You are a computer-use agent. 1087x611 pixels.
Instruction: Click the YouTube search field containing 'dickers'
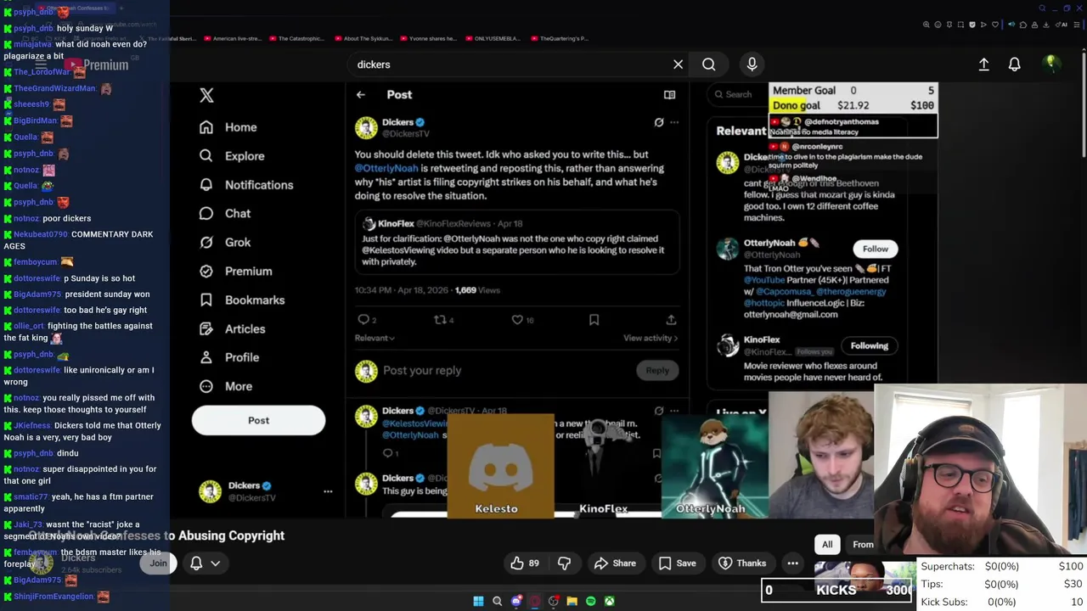tap(510, 64)
